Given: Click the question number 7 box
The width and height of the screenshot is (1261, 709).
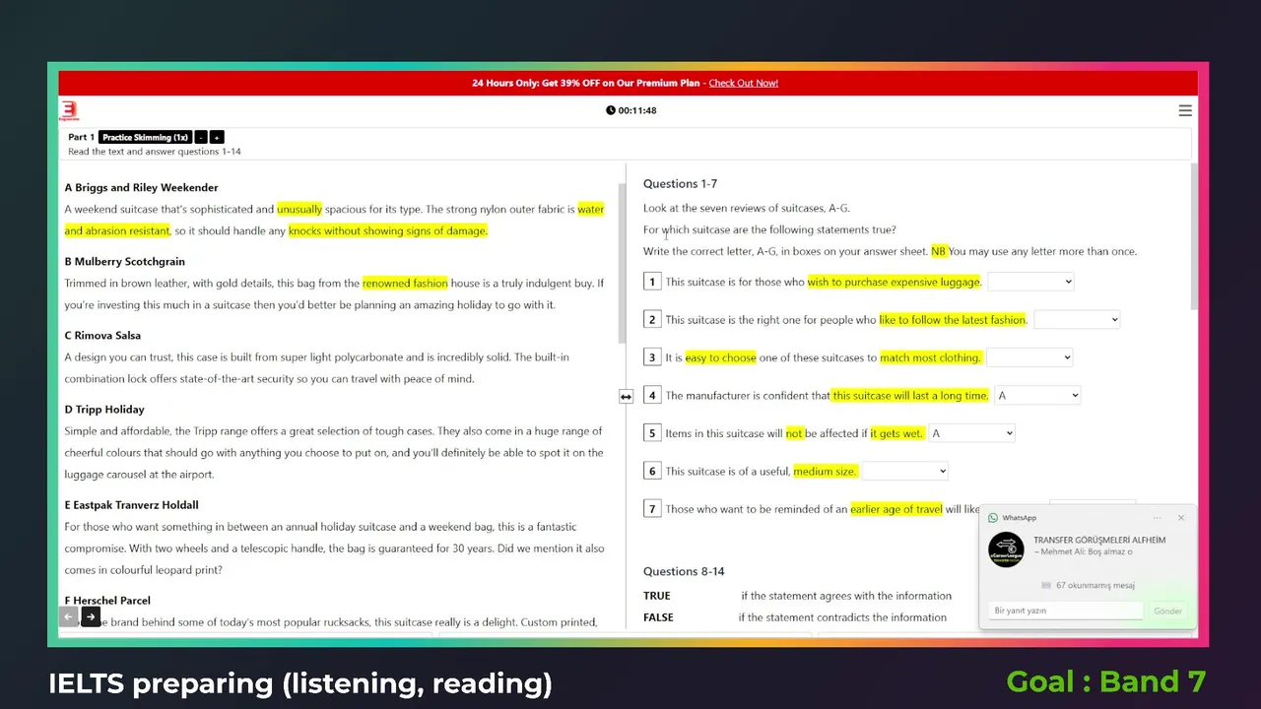Looking at the screenshot, I should click(651, 509).
